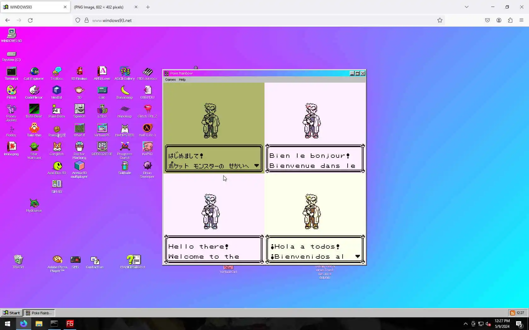Open the Windows notification center
Viewport: 529px width, 330px height.
[519, 324]
